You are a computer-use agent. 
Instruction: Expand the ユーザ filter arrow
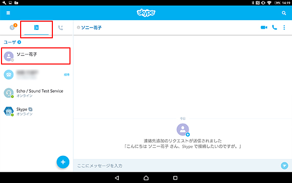[19, 42]
